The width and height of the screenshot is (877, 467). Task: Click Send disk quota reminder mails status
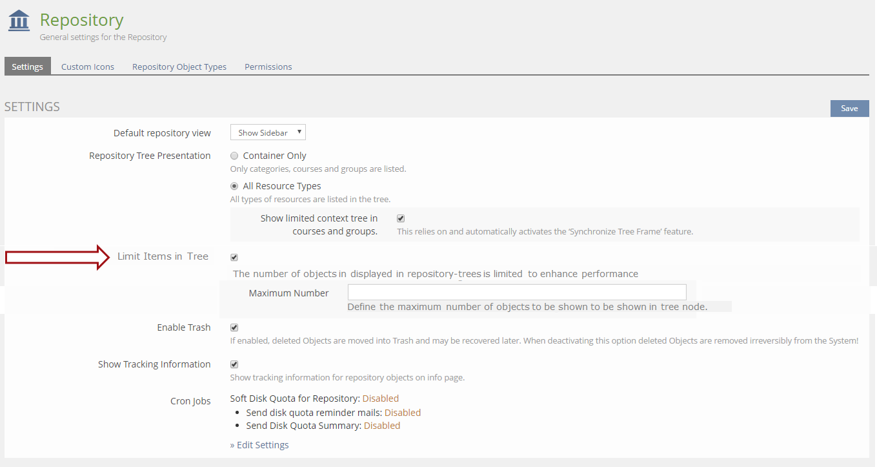pos(402,413)
